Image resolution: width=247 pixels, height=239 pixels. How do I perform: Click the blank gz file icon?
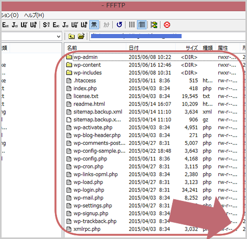(69, 120)
